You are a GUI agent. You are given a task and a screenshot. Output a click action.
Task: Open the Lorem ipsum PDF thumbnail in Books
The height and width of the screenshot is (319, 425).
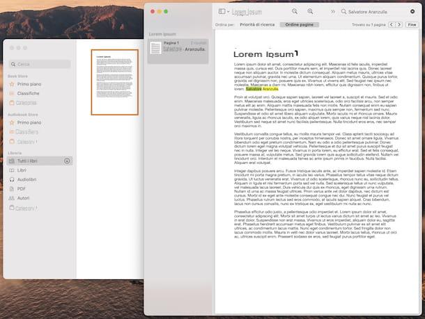tap(115, 82)
